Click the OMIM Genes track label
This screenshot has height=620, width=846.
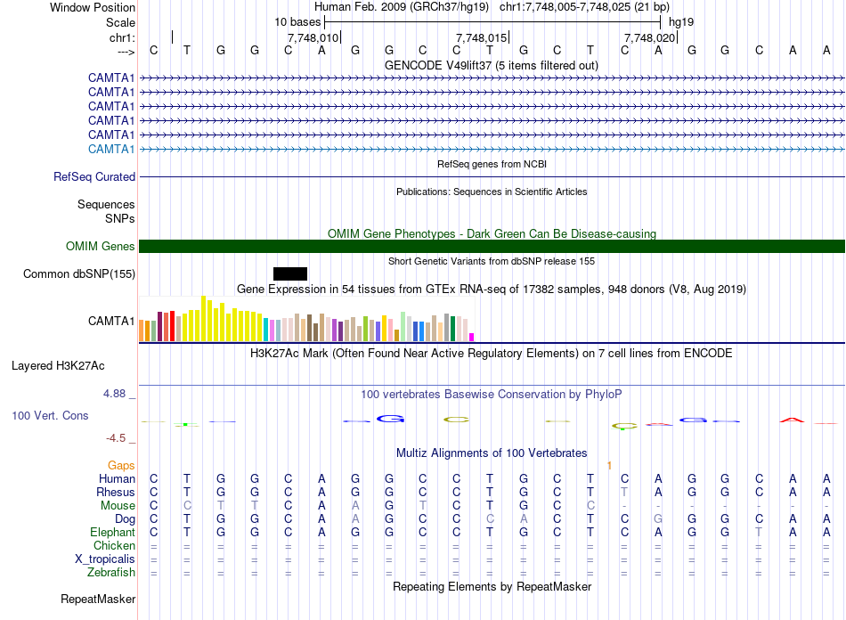click(101, 246)
